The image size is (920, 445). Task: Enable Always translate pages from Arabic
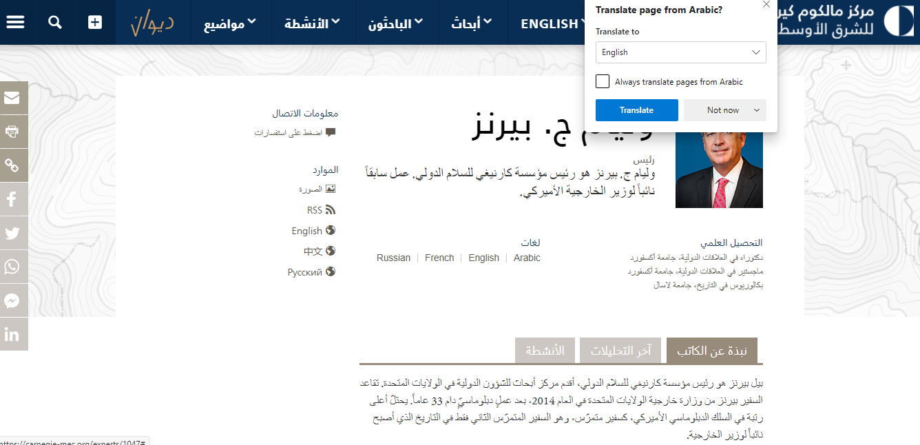click(603, 81)
